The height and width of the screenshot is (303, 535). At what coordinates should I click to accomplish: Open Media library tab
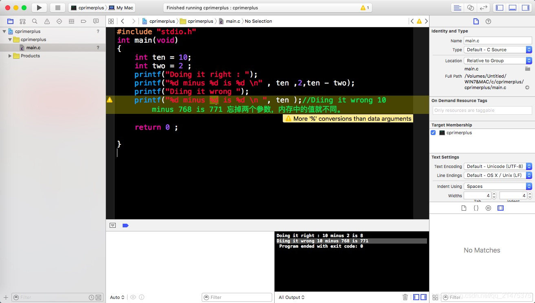click(x=500, y=208)
